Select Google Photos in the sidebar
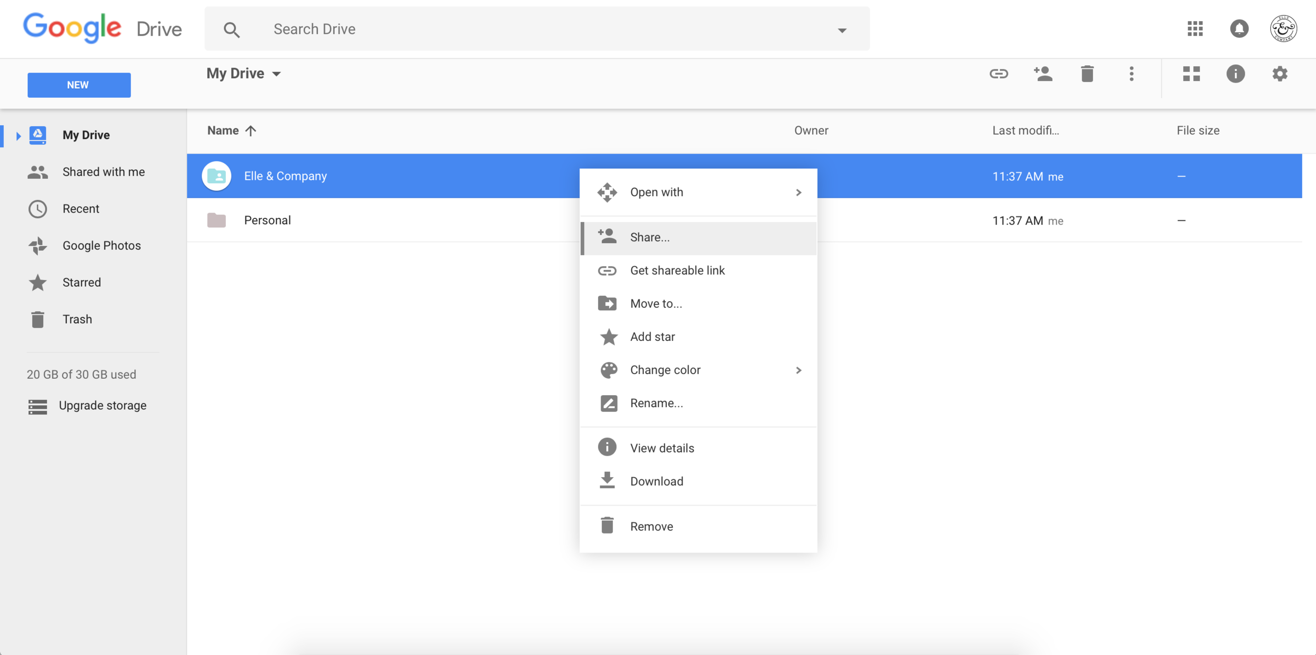This screenshot has height=655, width=1316. coord(102,245)
